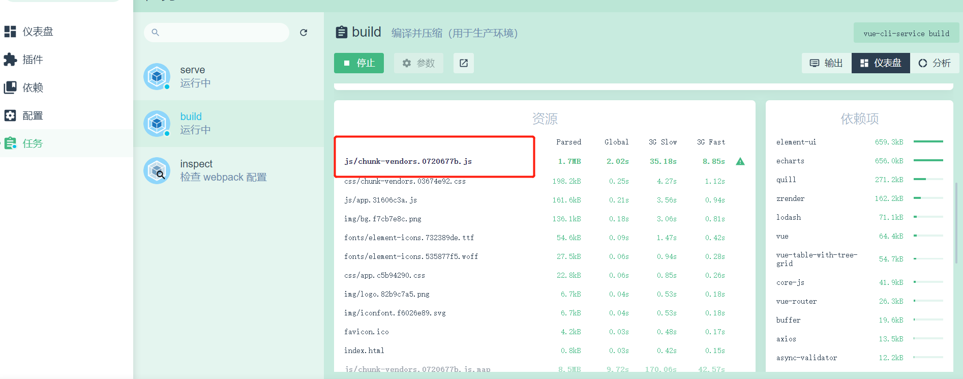Switch to the 仪表盘 dashboard tab
Screen dimensions: 963x379
pyautogui.click(x=881, y=63)
